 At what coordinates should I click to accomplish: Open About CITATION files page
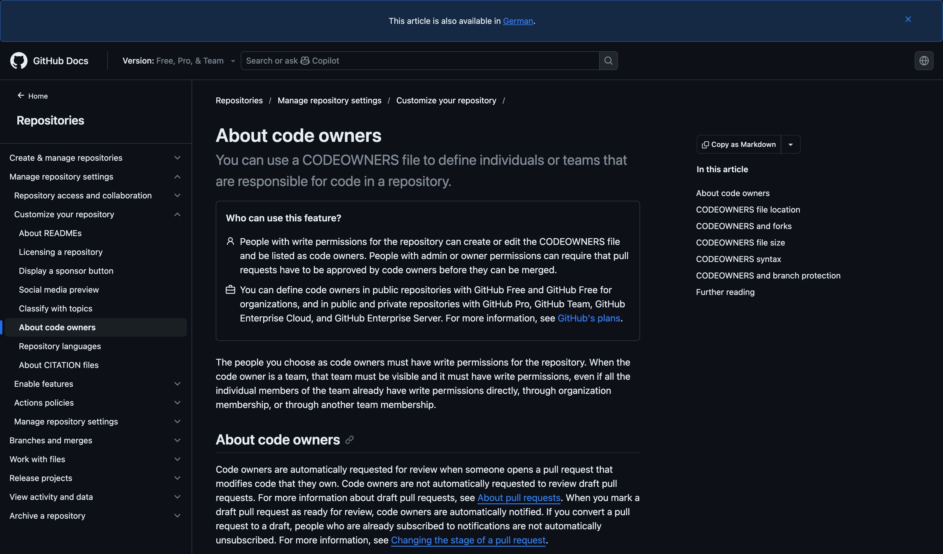[59, 365]
